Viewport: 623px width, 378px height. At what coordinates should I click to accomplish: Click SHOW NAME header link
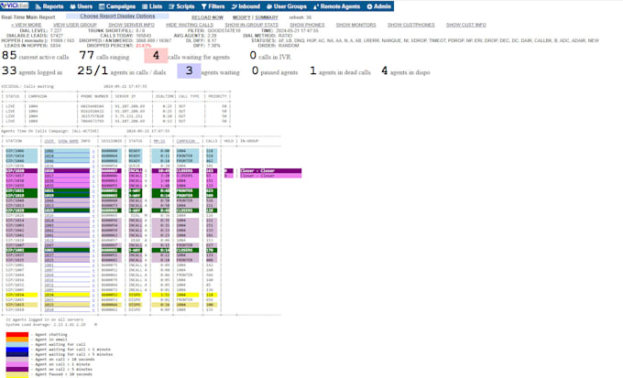(69, 141)
